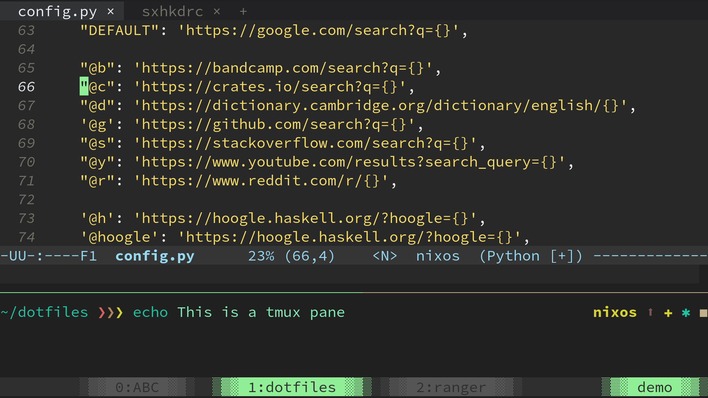
Task: Click line number 68
Action: point(27,124)
